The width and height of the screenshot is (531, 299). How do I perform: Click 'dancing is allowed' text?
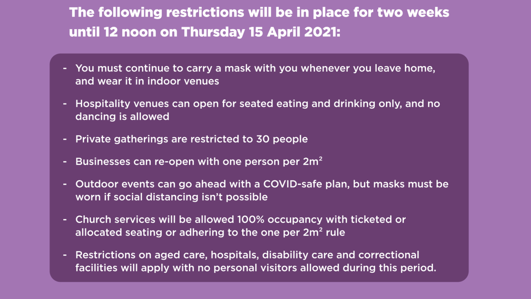click(x=122, y=116)
